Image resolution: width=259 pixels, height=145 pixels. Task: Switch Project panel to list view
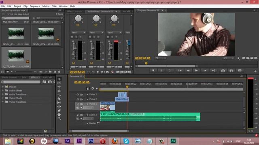(3, 72)
